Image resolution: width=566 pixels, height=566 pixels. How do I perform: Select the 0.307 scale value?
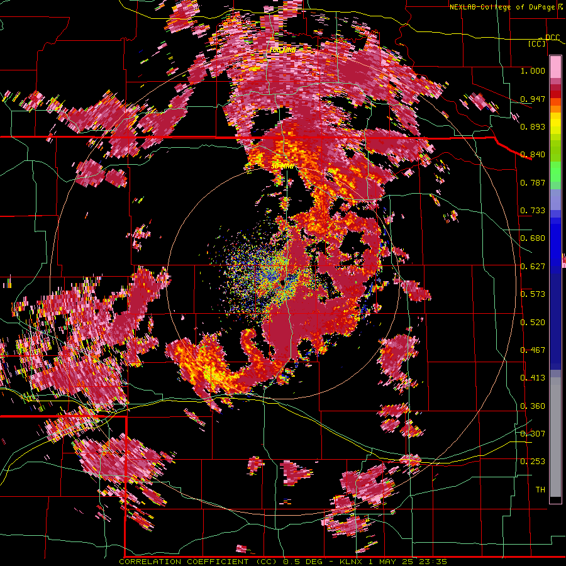[533, 434]
